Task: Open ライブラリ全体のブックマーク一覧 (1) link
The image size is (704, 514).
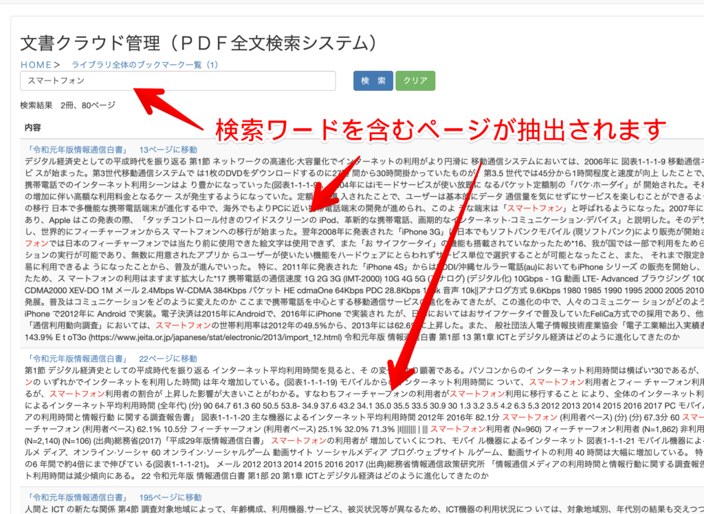Action: [144, 65]
